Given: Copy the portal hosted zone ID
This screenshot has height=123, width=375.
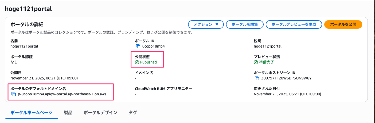Looking at the screenshot, I should coord(257,78).
